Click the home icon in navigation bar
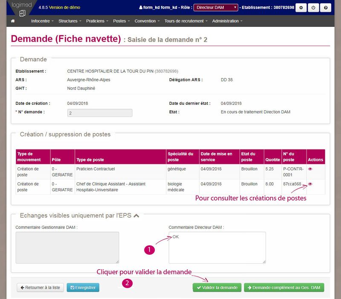This screenshot has width=341, height=299. (x=13, y=21)
